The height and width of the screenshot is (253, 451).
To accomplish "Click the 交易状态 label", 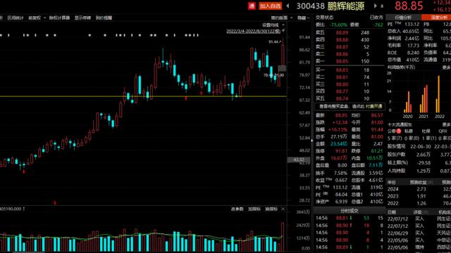I will 324,18.
